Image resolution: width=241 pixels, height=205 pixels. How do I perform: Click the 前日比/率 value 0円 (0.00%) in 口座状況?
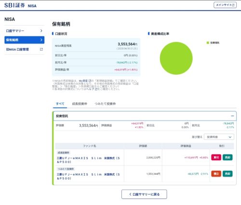[131, 55]
